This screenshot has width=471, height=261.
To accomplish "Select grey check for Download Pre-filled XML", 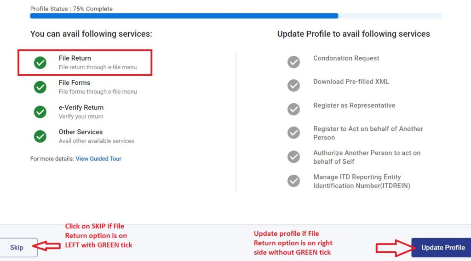I will tap(293, 85).
